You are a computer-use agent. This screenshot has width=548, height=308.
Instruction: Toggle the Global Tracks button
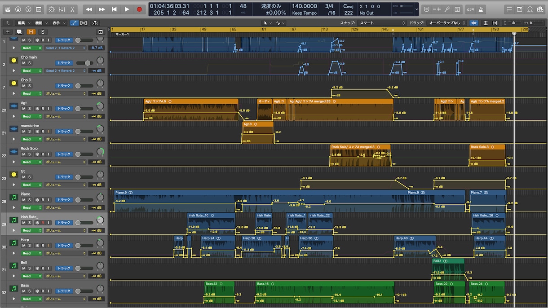pyautogui.click(x=101, y=32)
